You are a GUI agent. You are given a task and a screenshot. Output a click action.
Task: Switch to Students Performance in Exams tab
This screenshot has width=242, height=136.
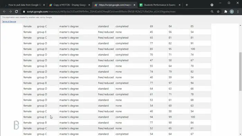tap(160, 5)
